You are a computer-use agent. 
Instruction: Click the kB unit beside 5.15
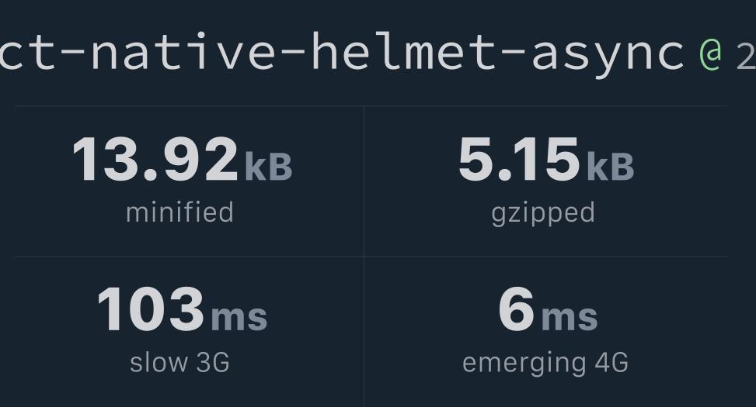coord(610,167)
